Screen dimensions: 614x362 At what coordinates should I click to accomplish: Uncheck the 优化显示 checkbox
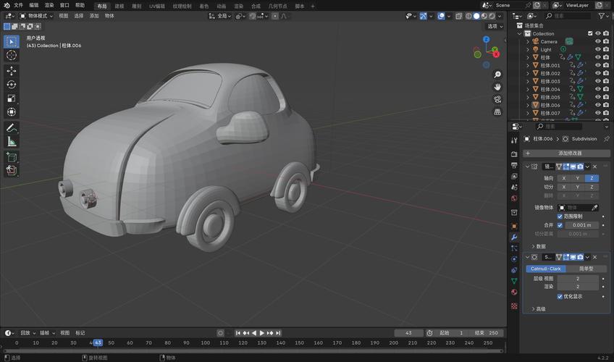560,297
